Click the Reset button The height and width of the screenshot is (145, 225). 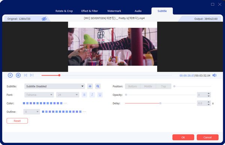click(17, 121)
